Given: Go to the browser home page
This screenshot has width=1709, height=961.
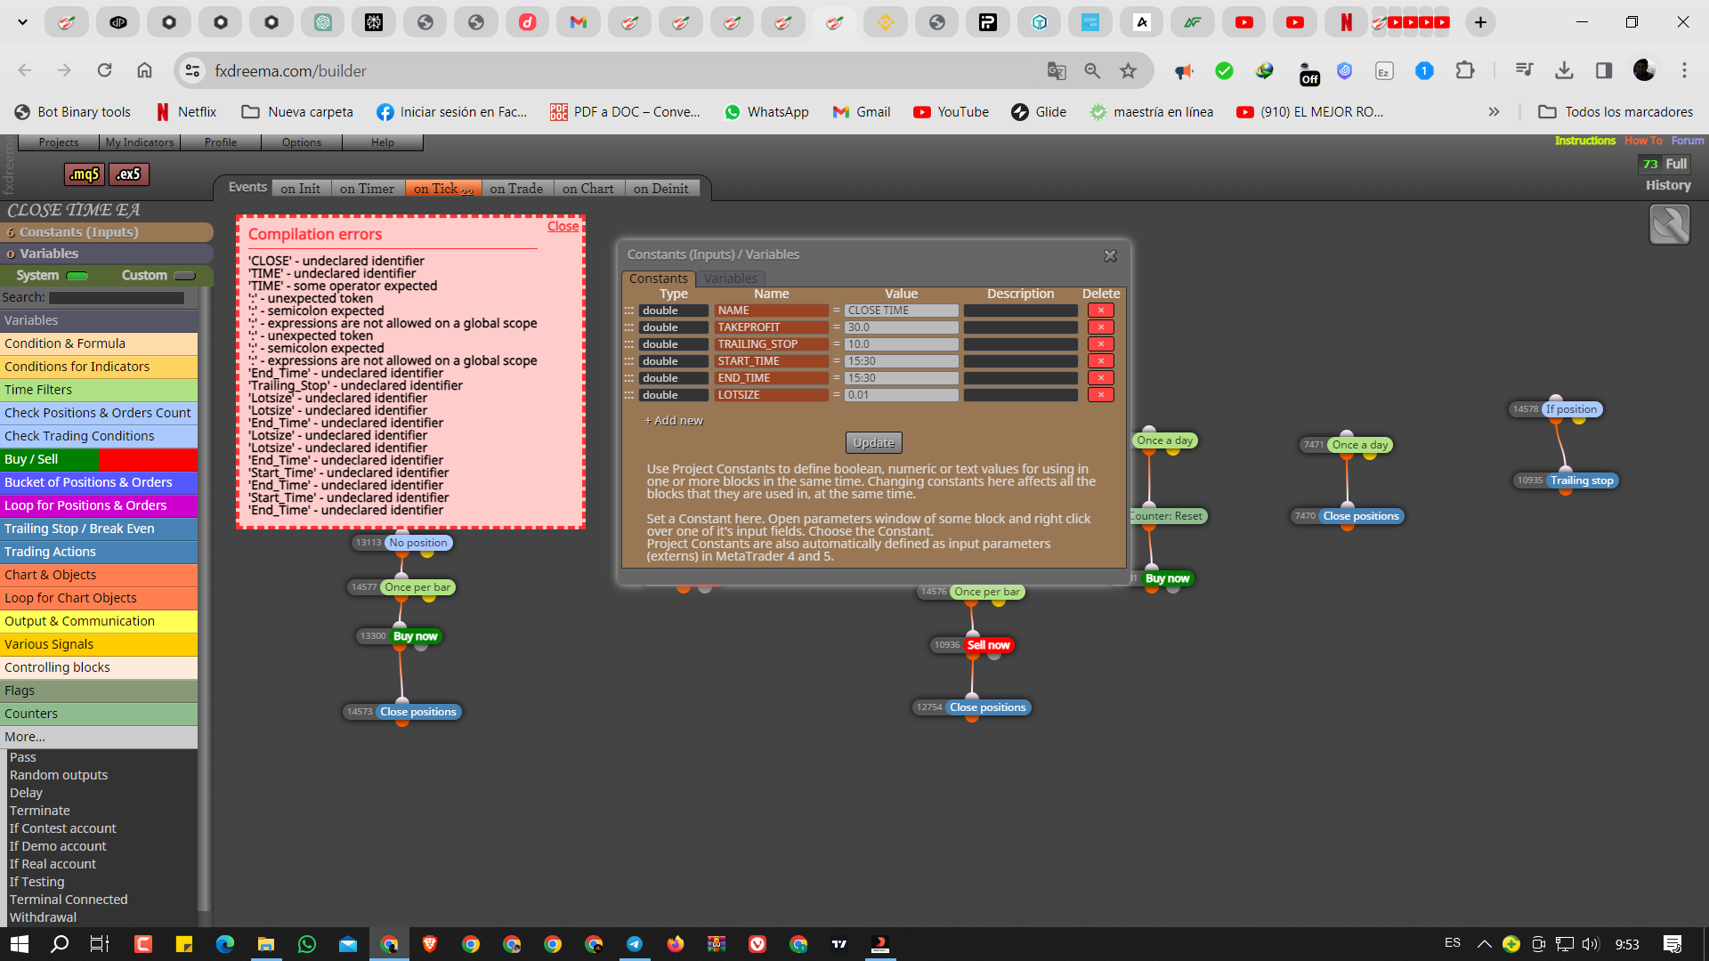Looking at the screenshot, I should pos(144,70).
